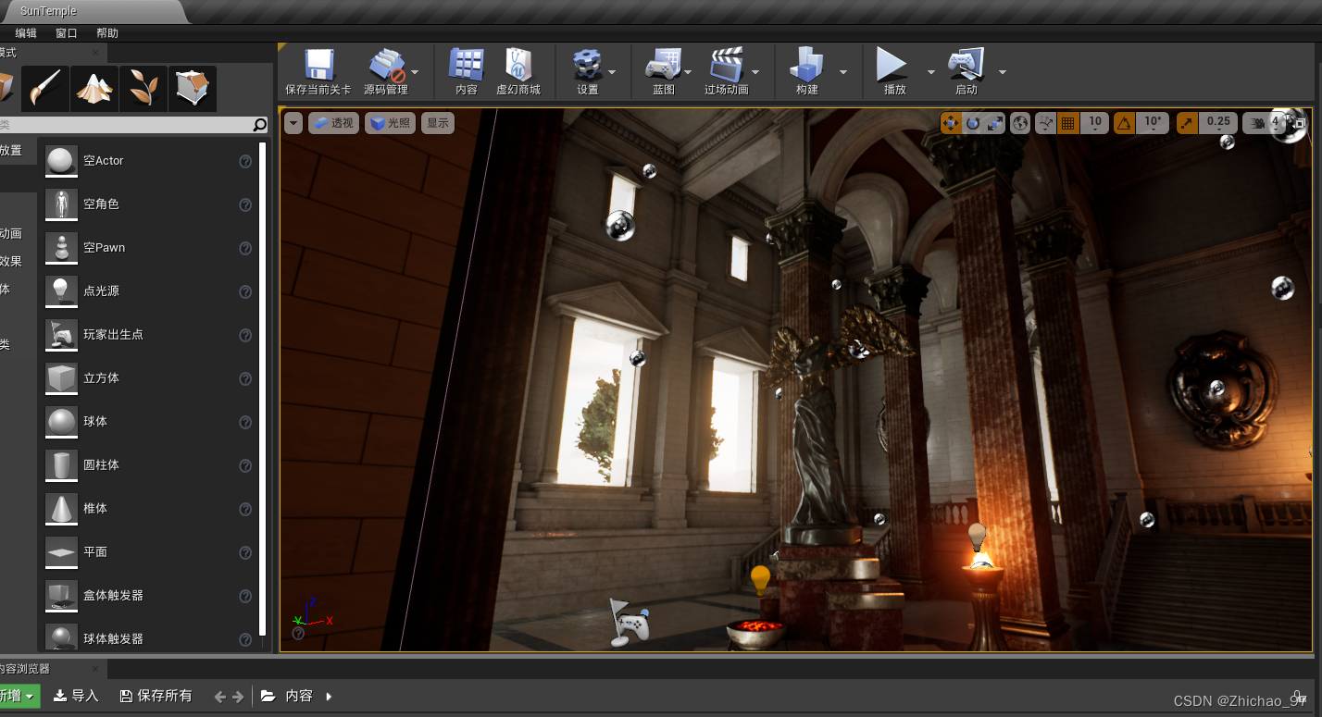1322x717 pixels.
Task: Click the 保存当前关卡 save level icon
Action: [318, 72]
